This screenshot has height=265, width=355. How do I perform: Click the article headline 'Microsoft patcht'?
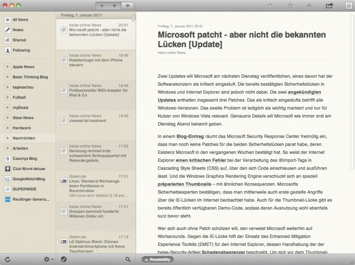click(242, 40)
